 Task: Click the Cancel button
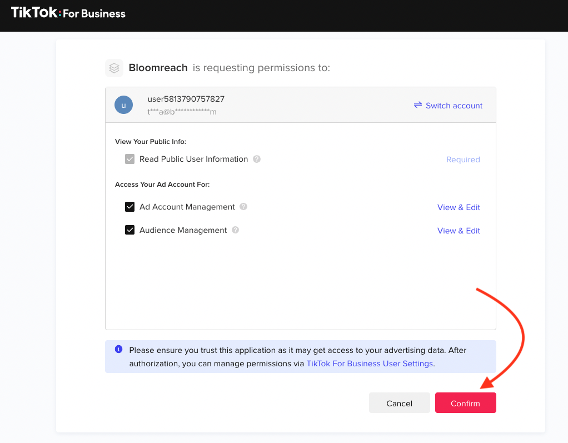(x=399, y=403)
